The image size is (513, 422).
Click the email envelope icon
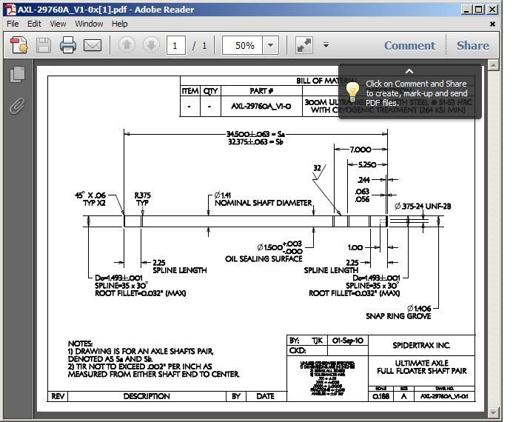tap(93, 46)
